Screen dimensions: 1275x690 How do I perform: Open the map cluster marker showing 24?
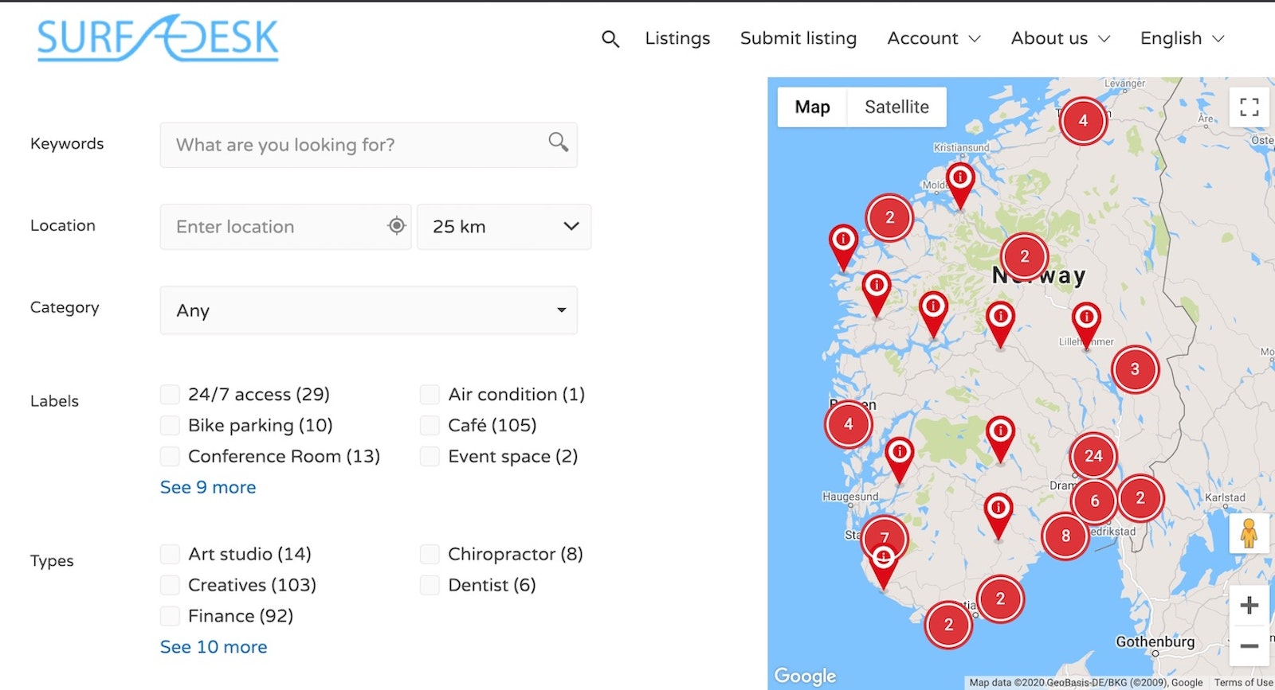pyautogui.click(x=1093, y=456)
